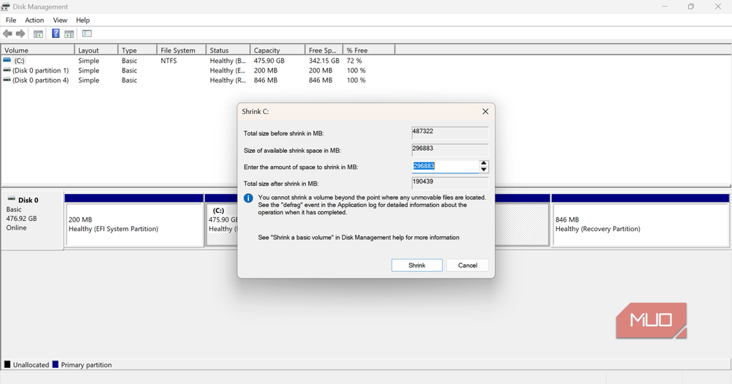
Task: Decrease shrink amount with the down spinner arrow
Action: coord(484,170)
